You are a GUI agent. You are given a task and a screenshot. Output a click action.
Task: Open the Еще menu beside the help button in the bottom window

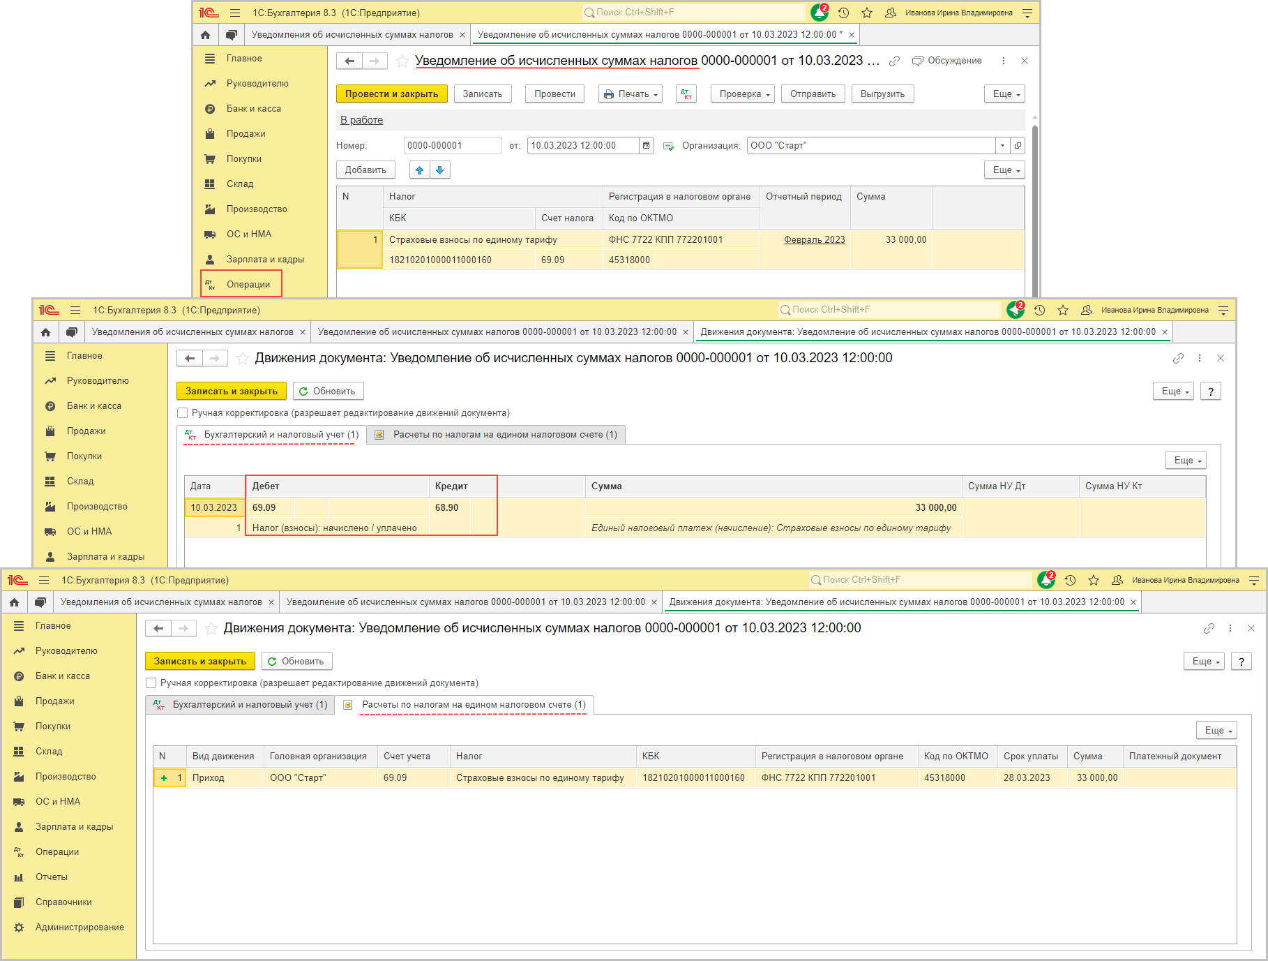tap(1205, 662)
